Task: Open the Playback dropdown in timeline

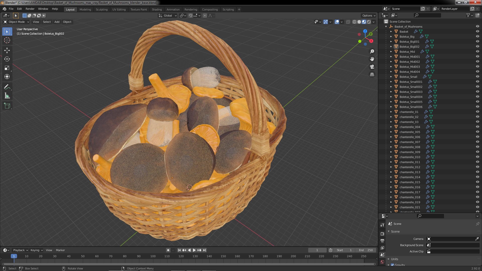Action: pyautogui.click(x=20, y=250)
